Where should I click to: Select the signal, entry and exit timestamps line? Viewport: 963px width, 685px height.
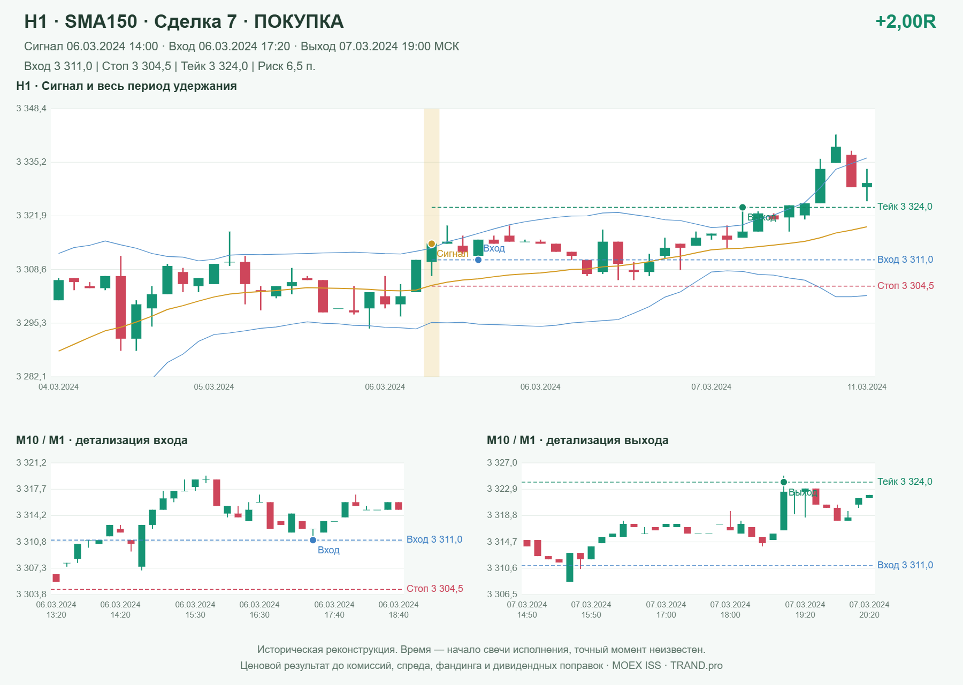click(242, 47)
